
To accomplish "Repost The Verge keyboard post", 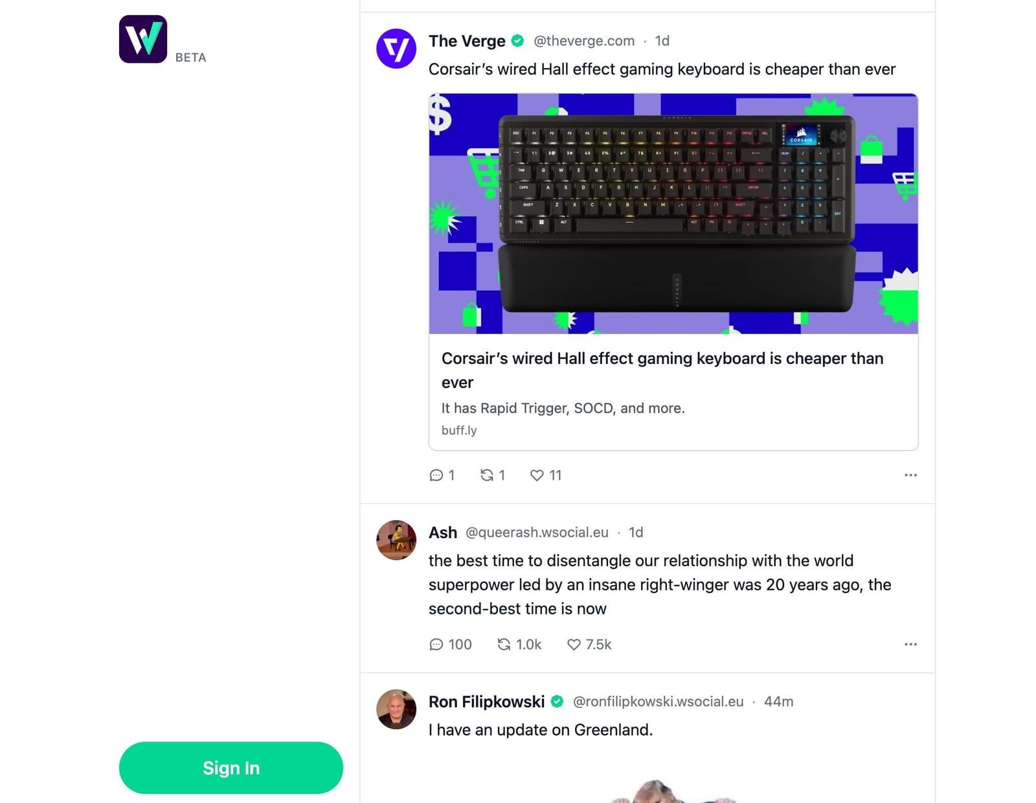I will point(493,475).
